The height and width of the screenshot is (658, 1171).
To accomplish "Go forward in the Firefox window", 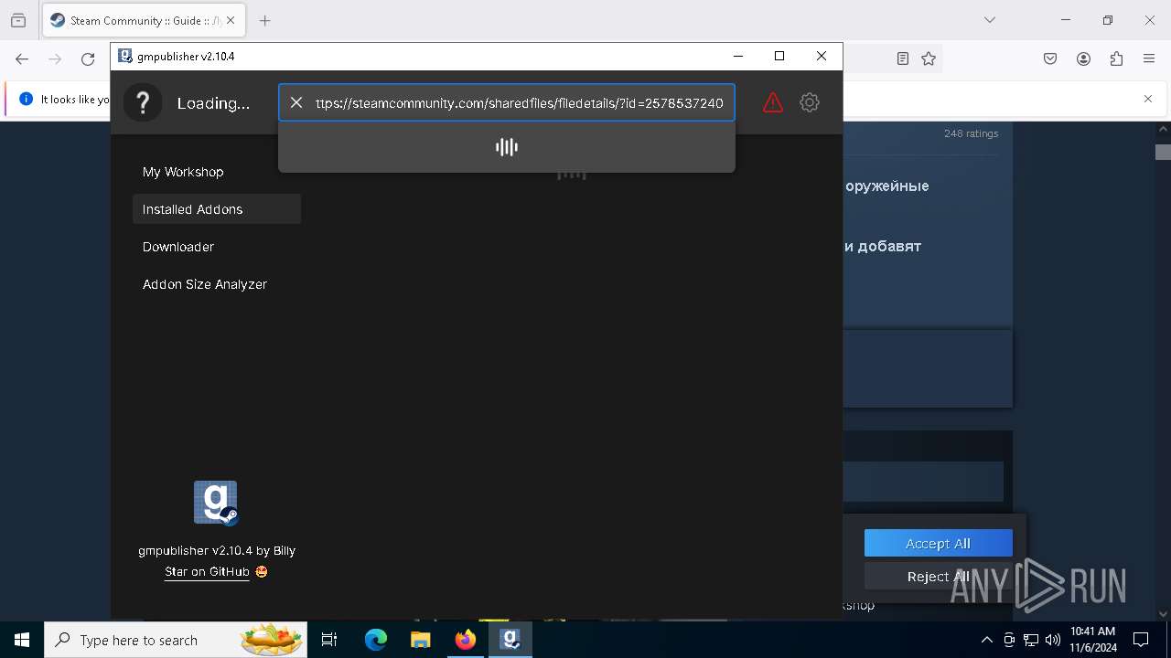I will click(55, 58).
